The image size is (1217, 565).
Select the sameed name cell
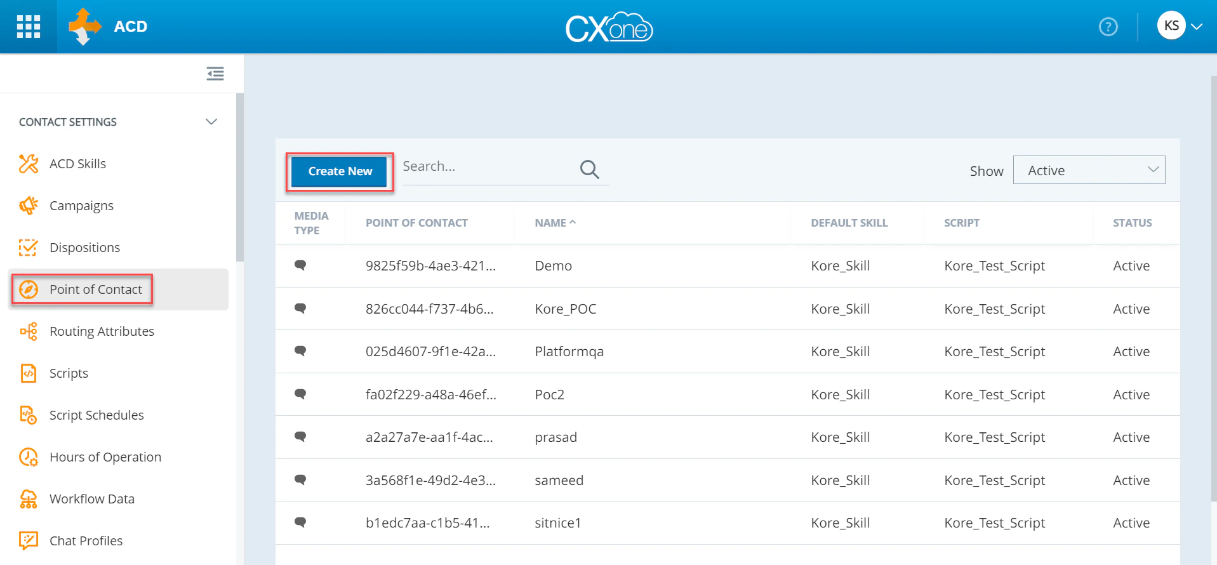coord(559,481)
